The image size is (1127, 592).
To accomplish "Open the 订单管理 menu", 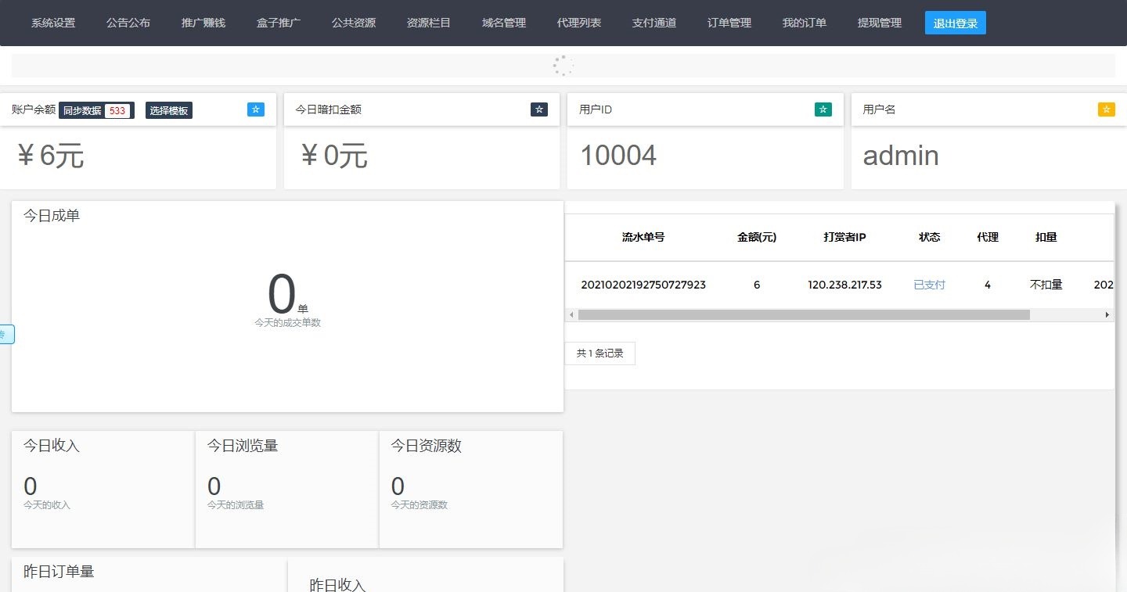I will [x=728, y=23].
